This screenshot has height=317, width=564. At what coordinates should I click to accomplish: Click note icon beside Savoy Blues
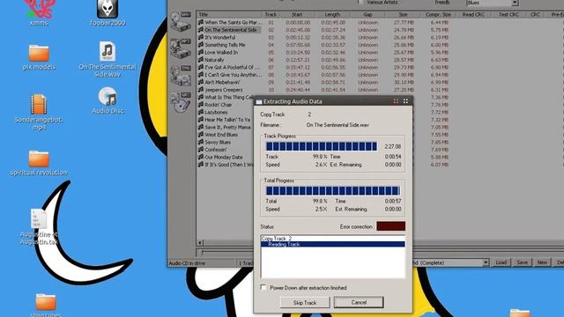click(201, 142)
